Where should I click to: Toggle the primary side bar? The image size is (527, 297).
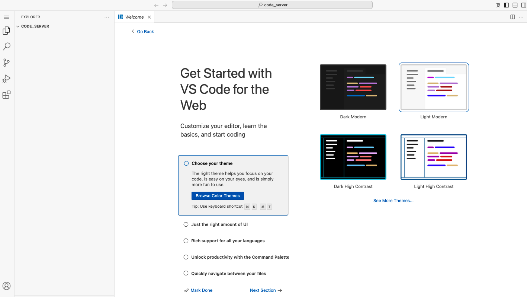click(507, 5)
